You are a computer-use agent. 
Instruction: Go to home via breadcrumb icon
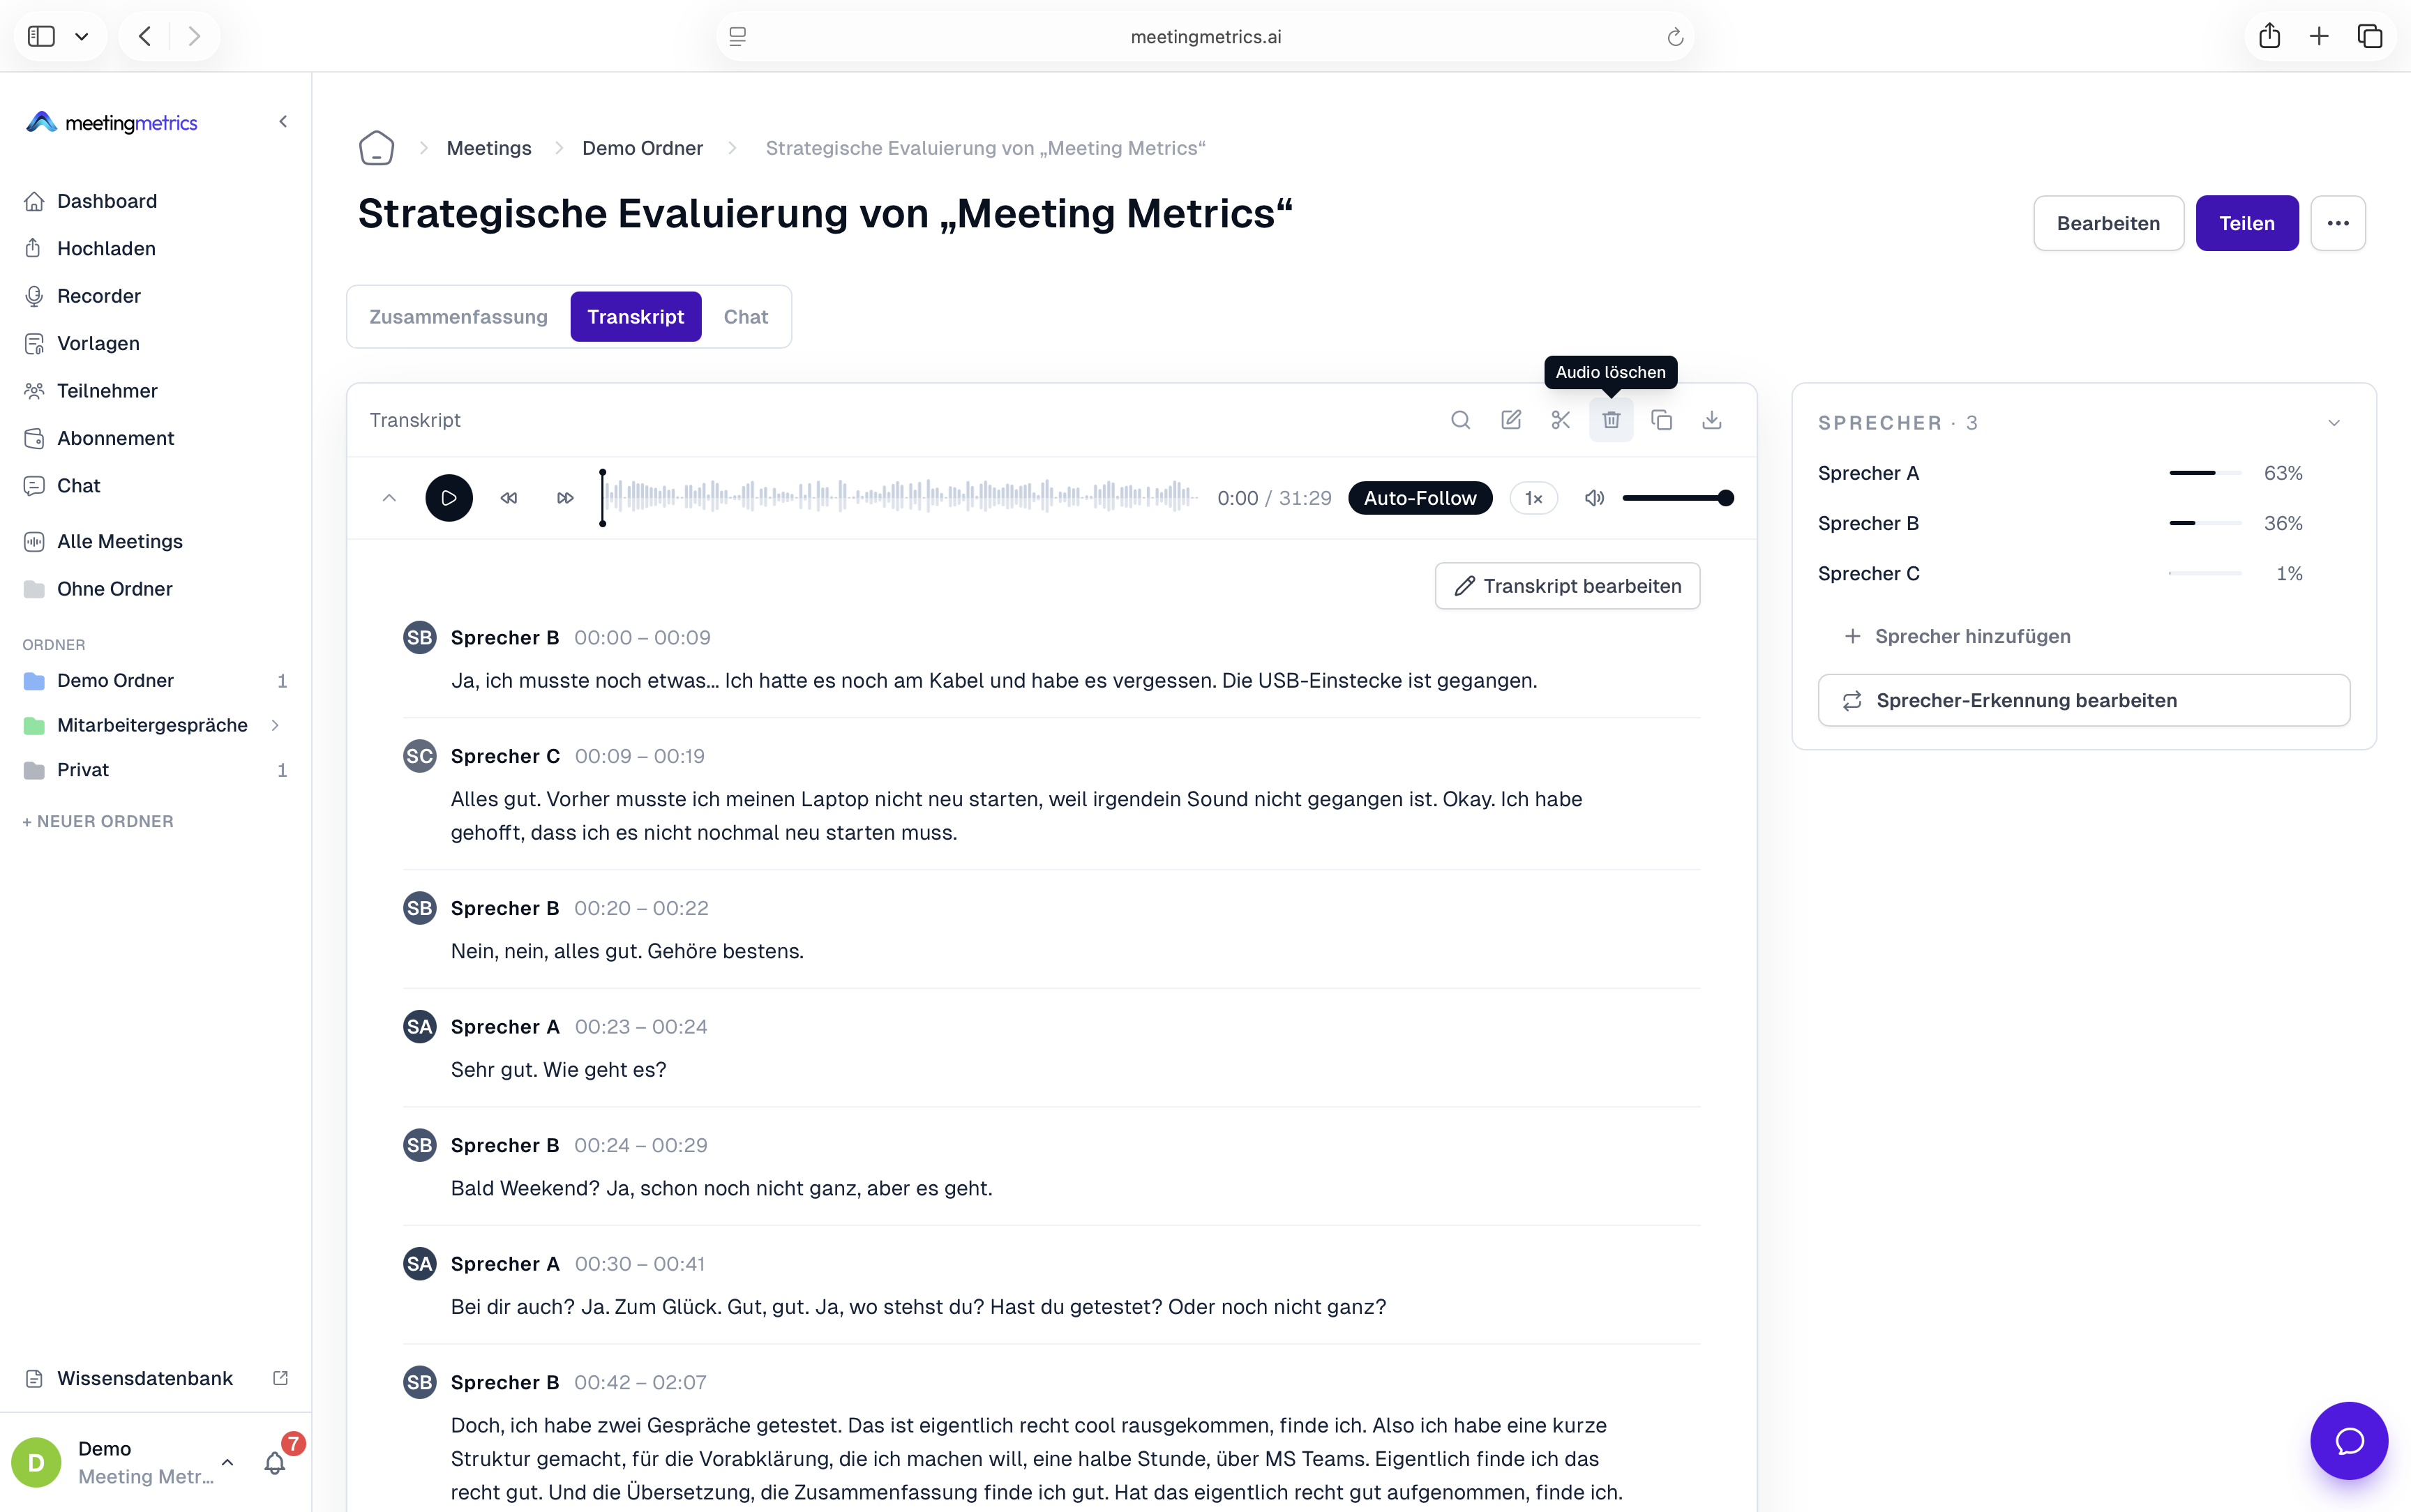377,148
